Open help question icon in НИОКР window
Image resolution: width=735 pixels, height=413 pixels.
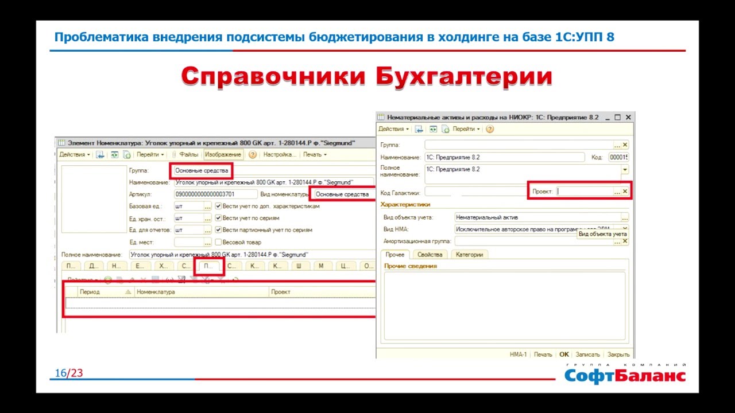click(489, 129)
